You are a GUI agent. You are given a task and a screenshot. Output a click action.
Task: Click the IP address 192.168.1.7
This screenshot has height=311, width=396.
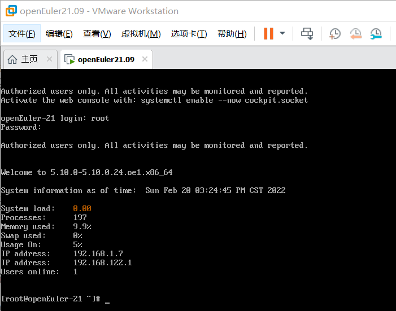(98, 253)
